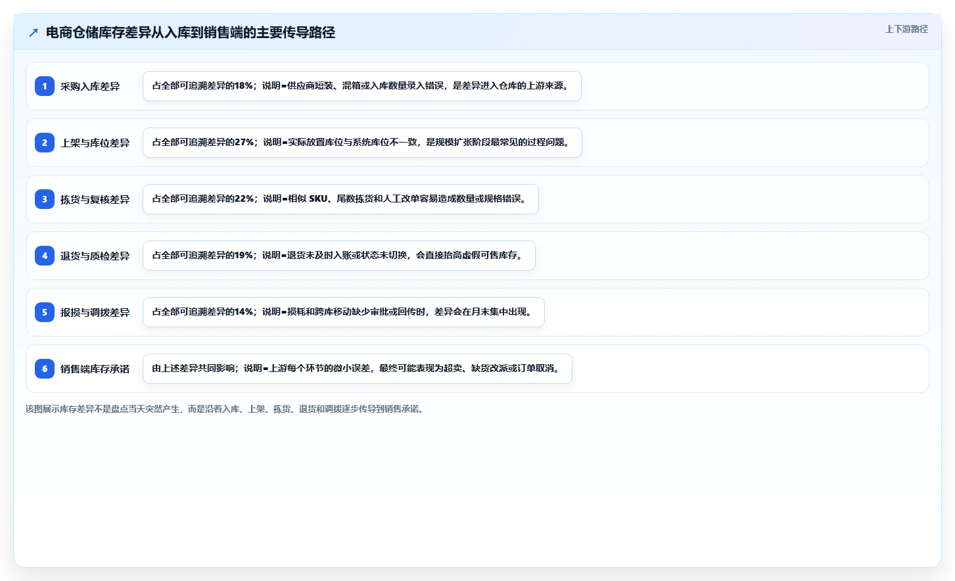Click step number badge 6
The image size is (955, 581).
45,369
